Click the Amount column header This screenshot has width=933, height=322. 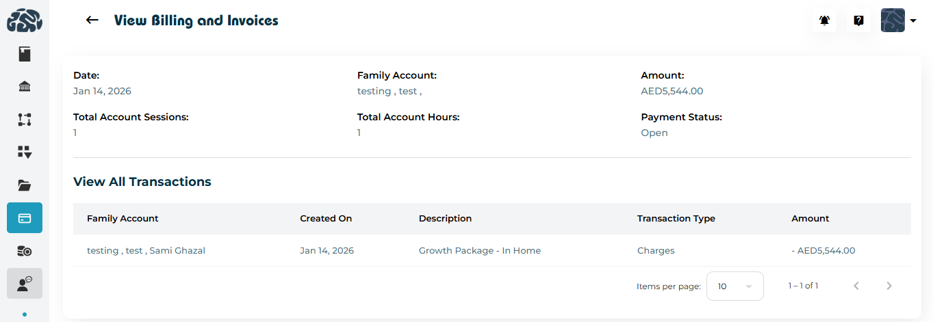(x=810, y=219)
